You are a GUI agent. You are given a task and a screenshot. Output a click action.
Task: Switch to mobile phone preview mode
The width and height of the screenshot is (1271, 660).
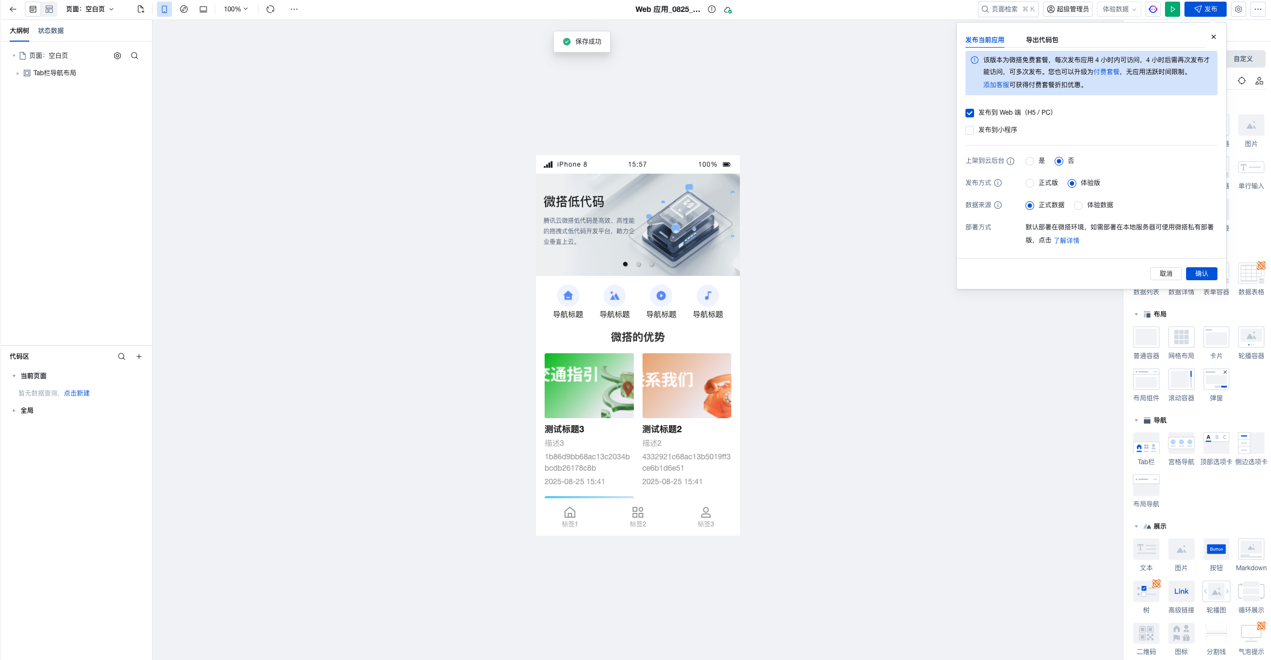pyautogui.click(x=164, y=9)
